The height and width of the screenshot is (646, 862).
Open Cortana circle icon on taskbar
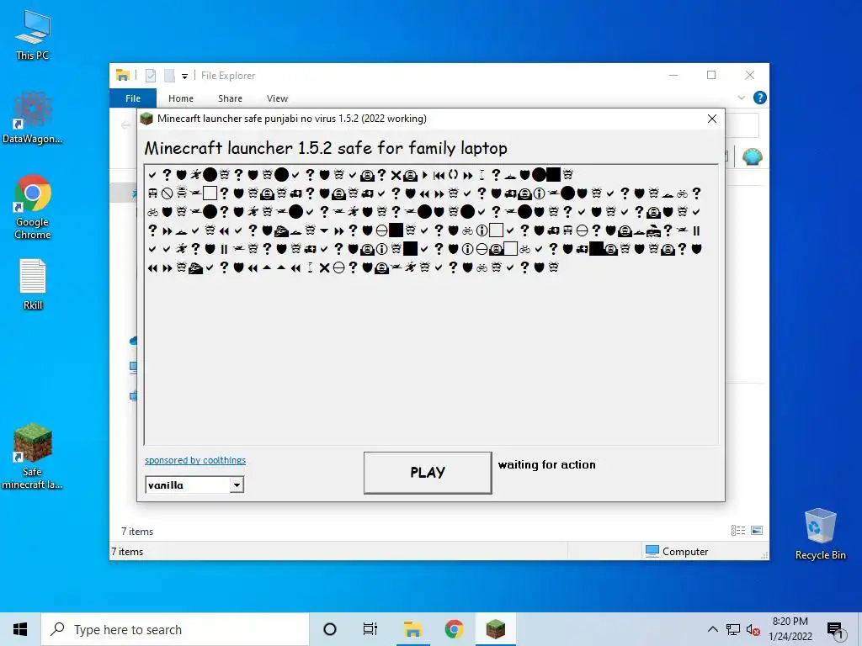tap(330, 629)
